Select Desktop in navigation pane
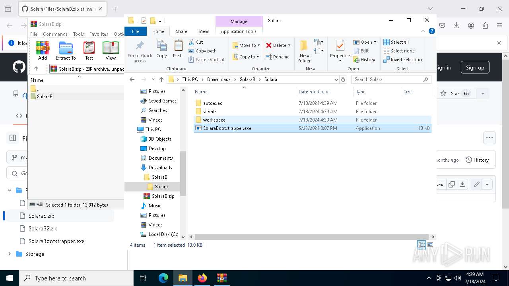 coord(157,149)
